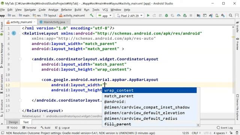
Task: Toggle the read-only lock icon in status bar
Action: (231, 133)
